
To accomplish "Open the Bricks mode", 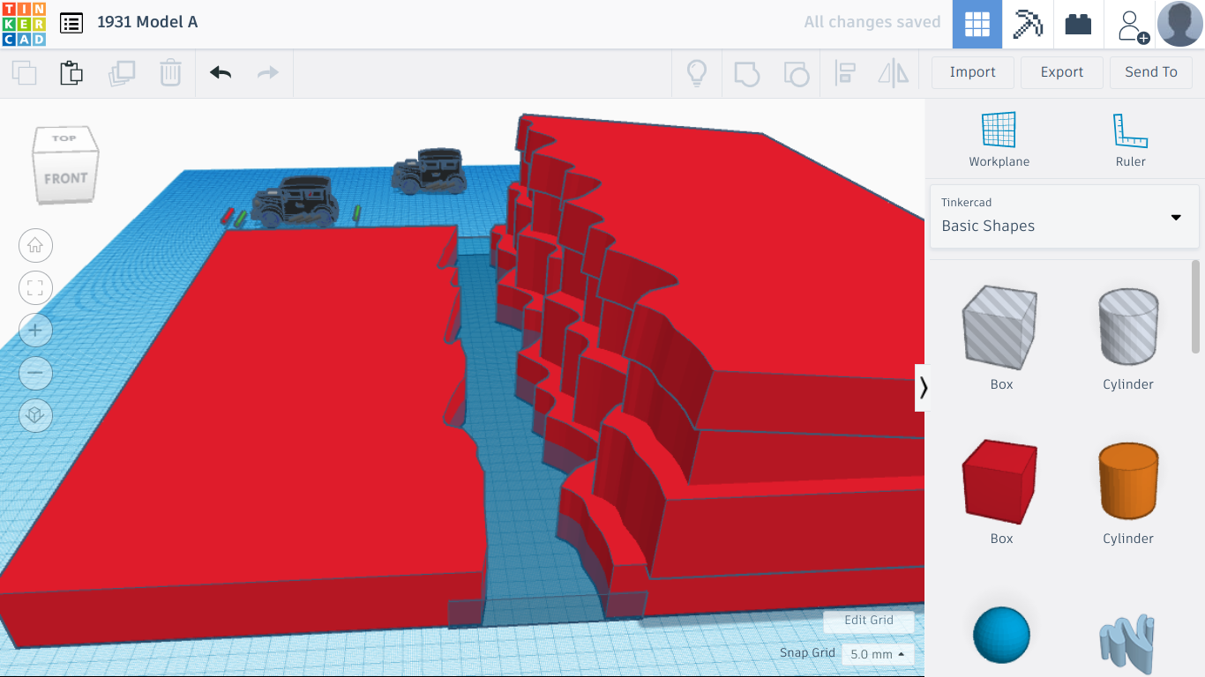I will coord(1078,24).
